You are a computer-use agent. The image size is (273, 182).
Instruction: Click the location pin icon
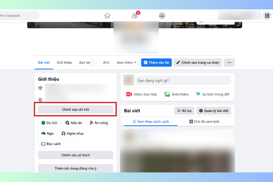(40, 100)
